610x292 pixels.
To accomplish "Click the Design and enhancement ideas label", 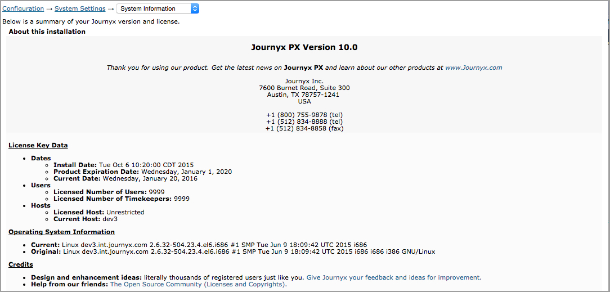I will [87, 277].
